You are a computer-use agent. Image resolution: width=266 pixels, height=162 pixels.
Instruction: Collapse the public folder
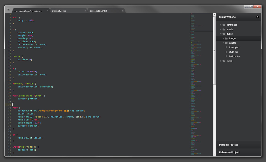[x=221, y=34]
